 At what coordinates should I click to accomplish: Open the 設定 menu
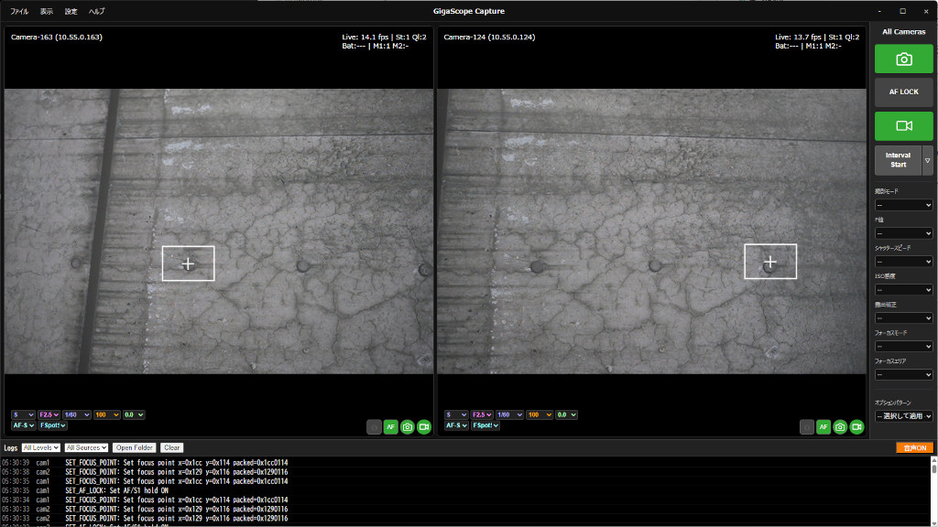(x=71, y=11)
